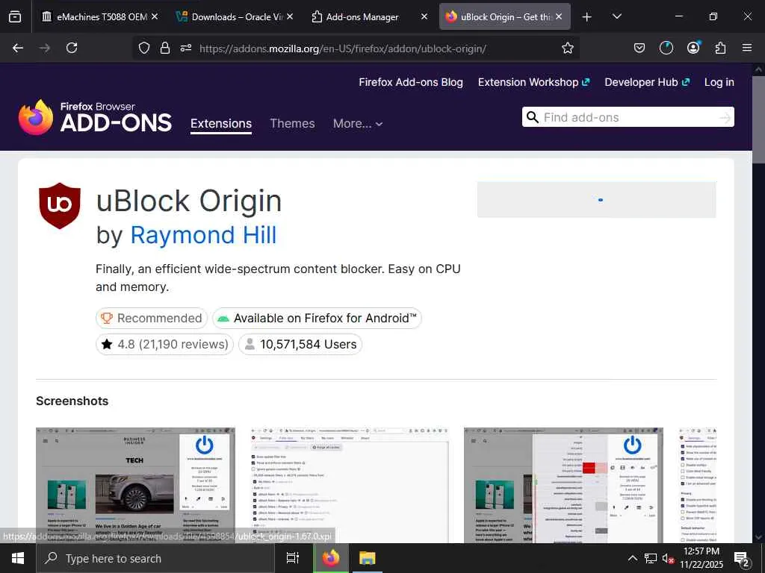
Task: Open the Windows Start menu
Action: point(18,558)
